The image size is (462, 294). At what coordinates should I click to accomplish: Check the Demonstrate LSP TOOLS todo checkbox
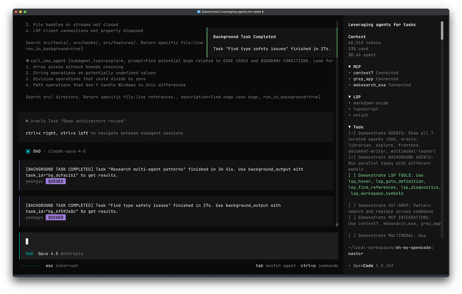(x=351, y=175)
